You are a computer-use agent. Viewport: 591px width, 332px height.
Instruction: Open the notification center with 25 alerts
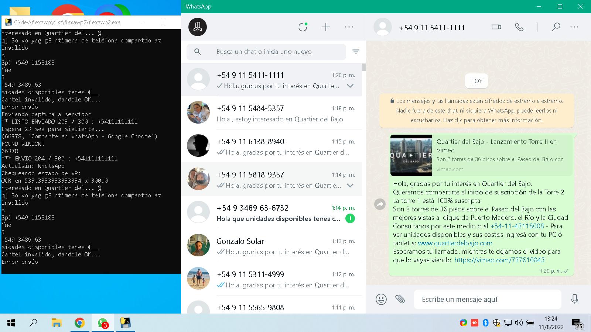(577, 324)
